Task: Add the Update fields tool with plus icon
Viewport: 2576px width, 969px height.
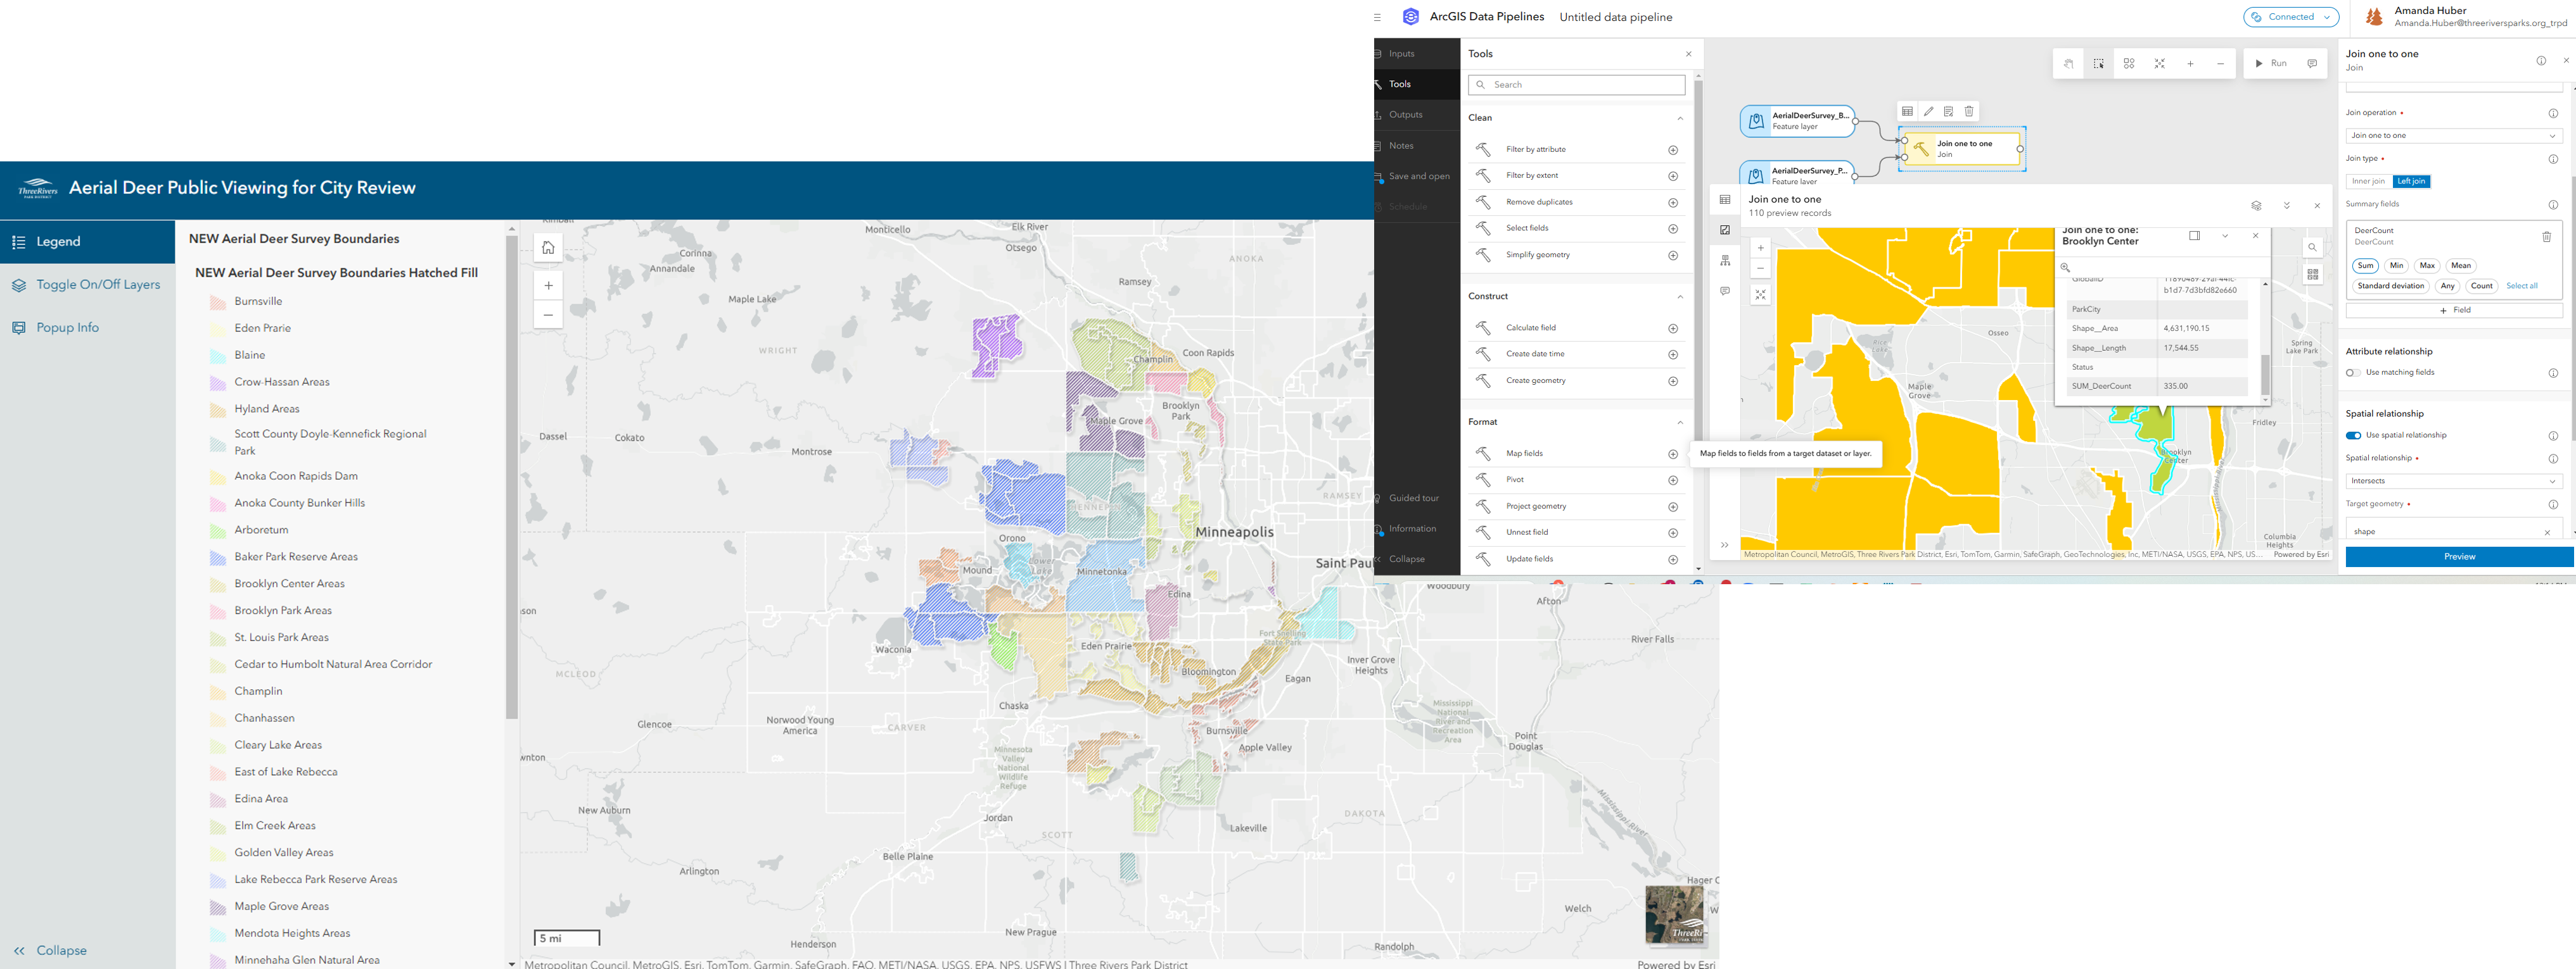Action: [x=1673, y=560]
